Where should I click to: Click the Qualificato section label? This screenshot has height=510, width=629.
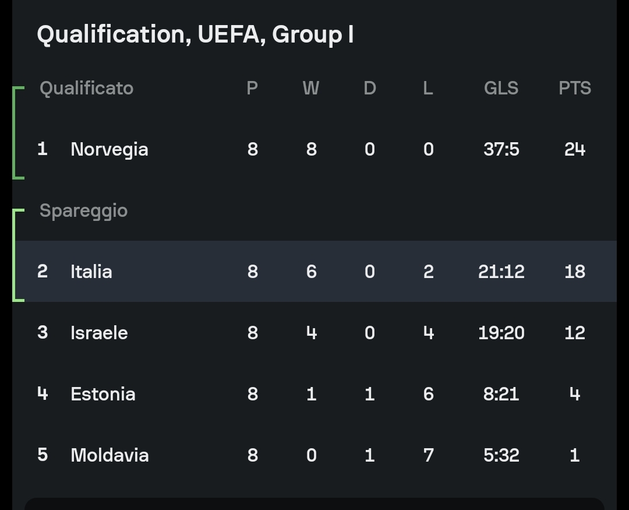tap(87, 89)
